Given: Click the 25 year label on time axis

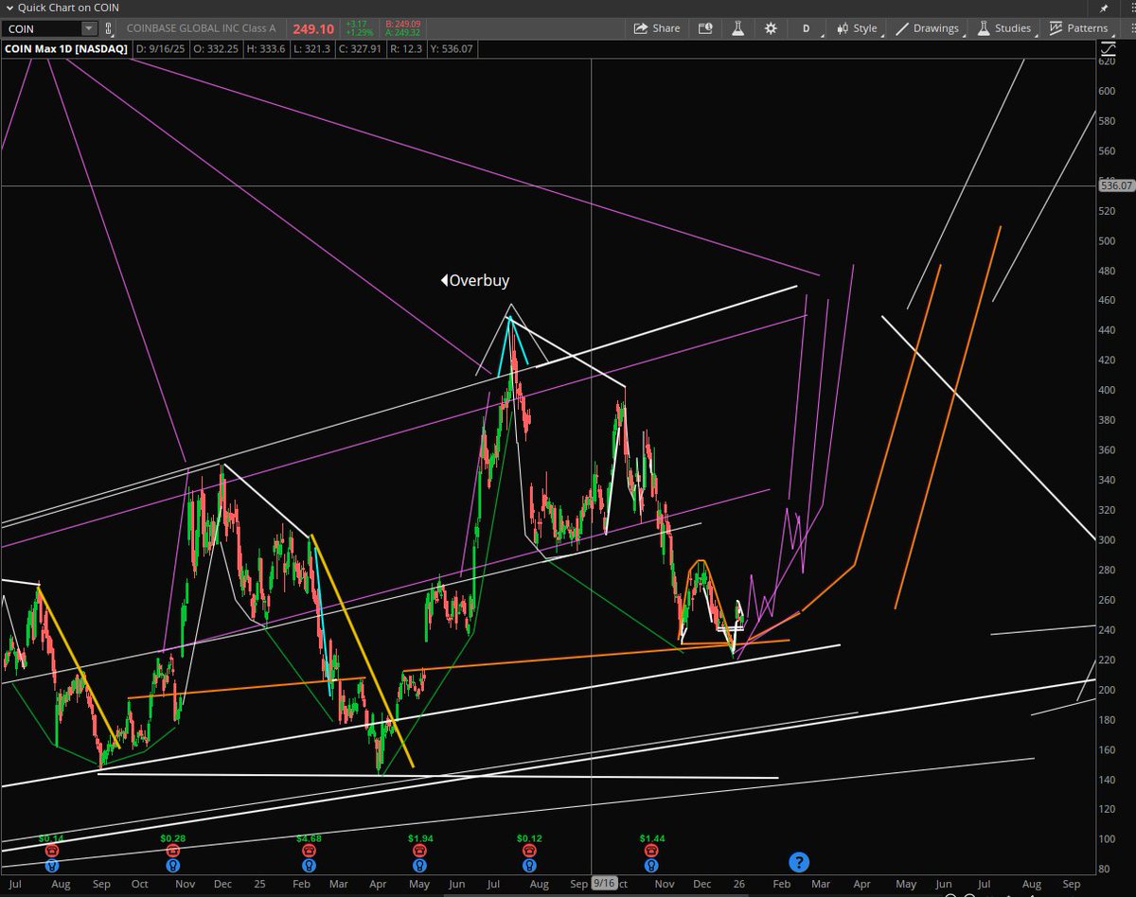Looking at the screenshot, I should 259,884.
